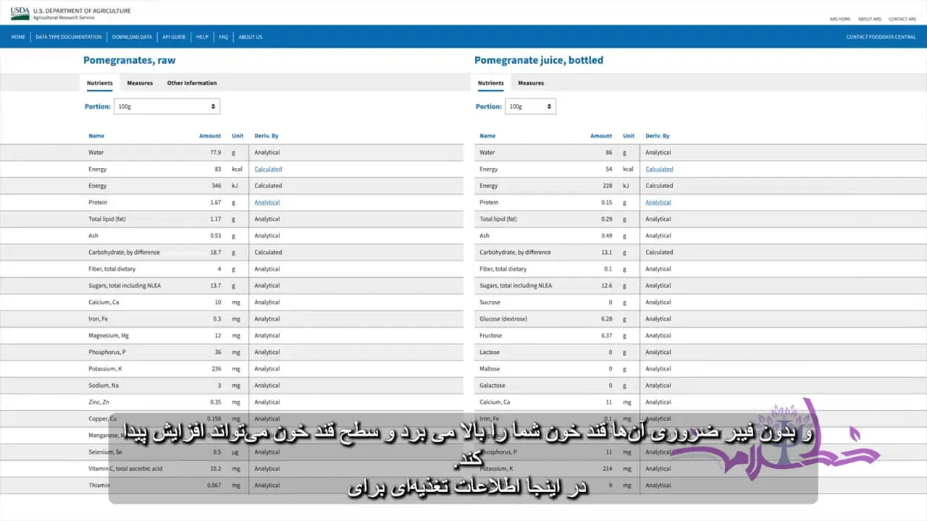Click Amount column header in juice table
The image size is (927, 521).
pyautogui.click(x=601, y=136)
